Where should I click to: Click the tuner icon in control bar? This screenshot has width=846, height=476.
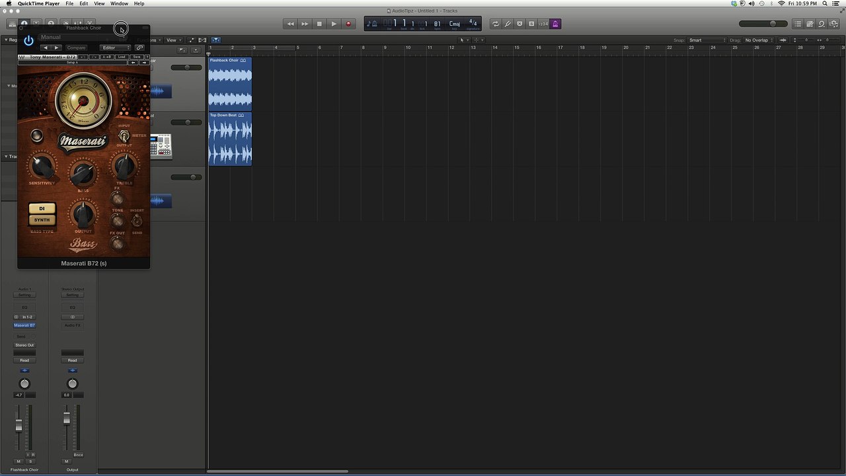pyautogui.click(x=508, y=24)
